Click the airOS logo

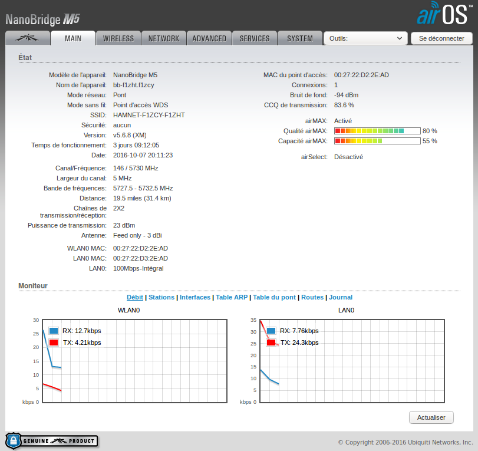(444, 13)
